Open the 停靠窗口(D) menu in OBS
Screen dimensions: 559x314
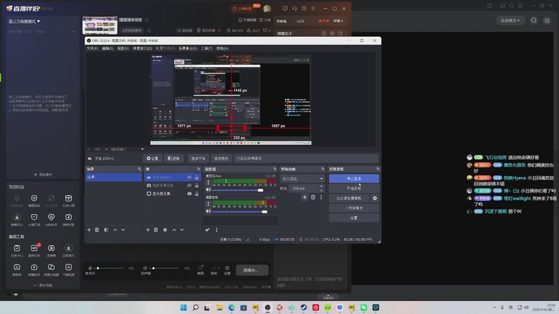tap(143, 48)
